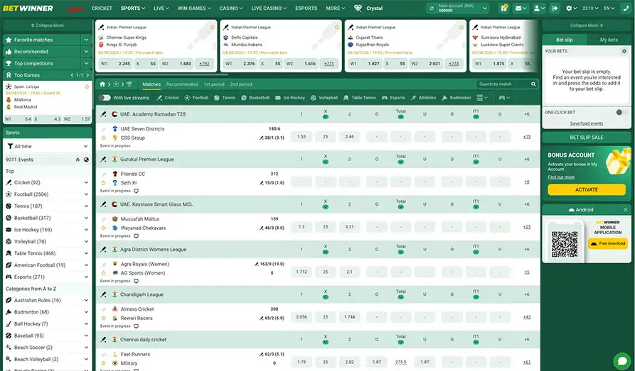Open Save/load events link
This screenshot has width=635, height=371.
587,123
